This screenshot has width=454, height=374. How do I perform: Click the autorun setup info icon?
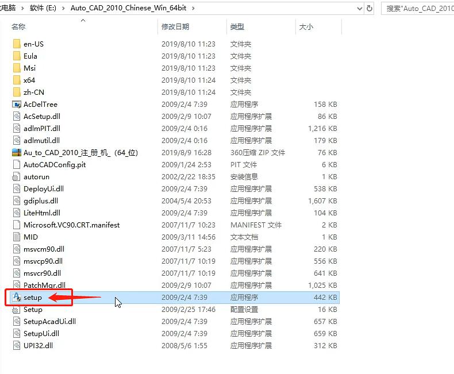click(16, 177)
